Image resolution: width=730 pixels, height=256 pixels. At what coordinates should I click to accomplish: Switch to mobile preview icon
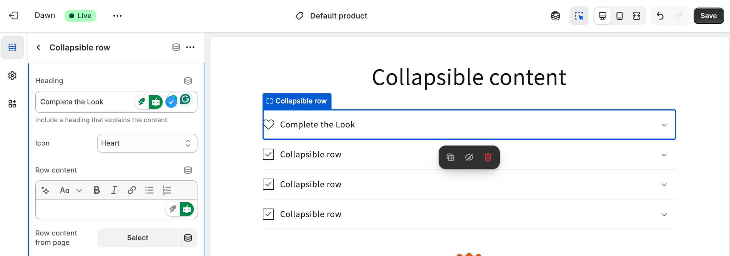[620, 16]
